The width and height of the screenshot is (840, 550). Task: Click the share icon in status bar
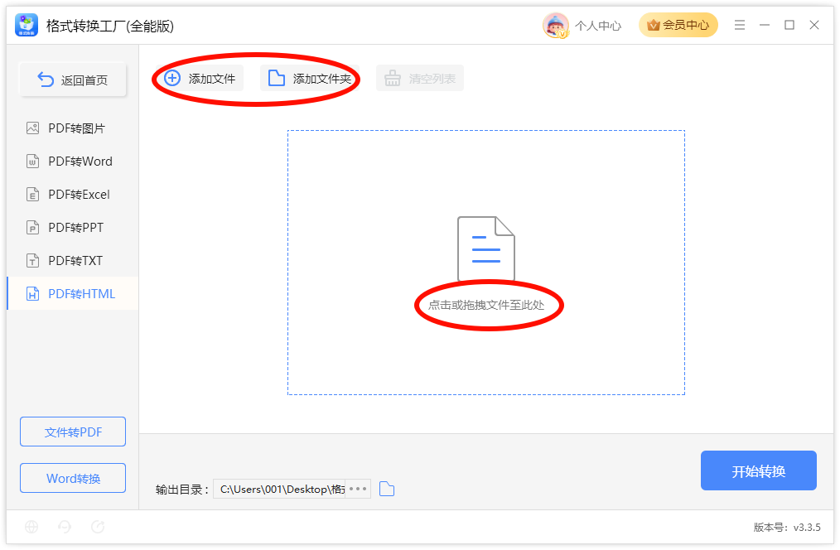98,527
